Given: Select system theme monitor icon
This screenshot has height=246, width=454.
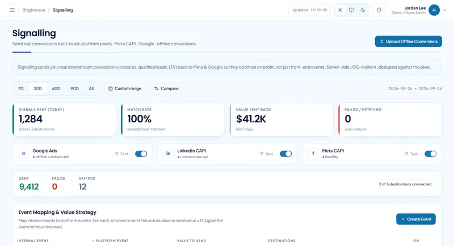Looking at the screenshot, I should click(351, 10).
